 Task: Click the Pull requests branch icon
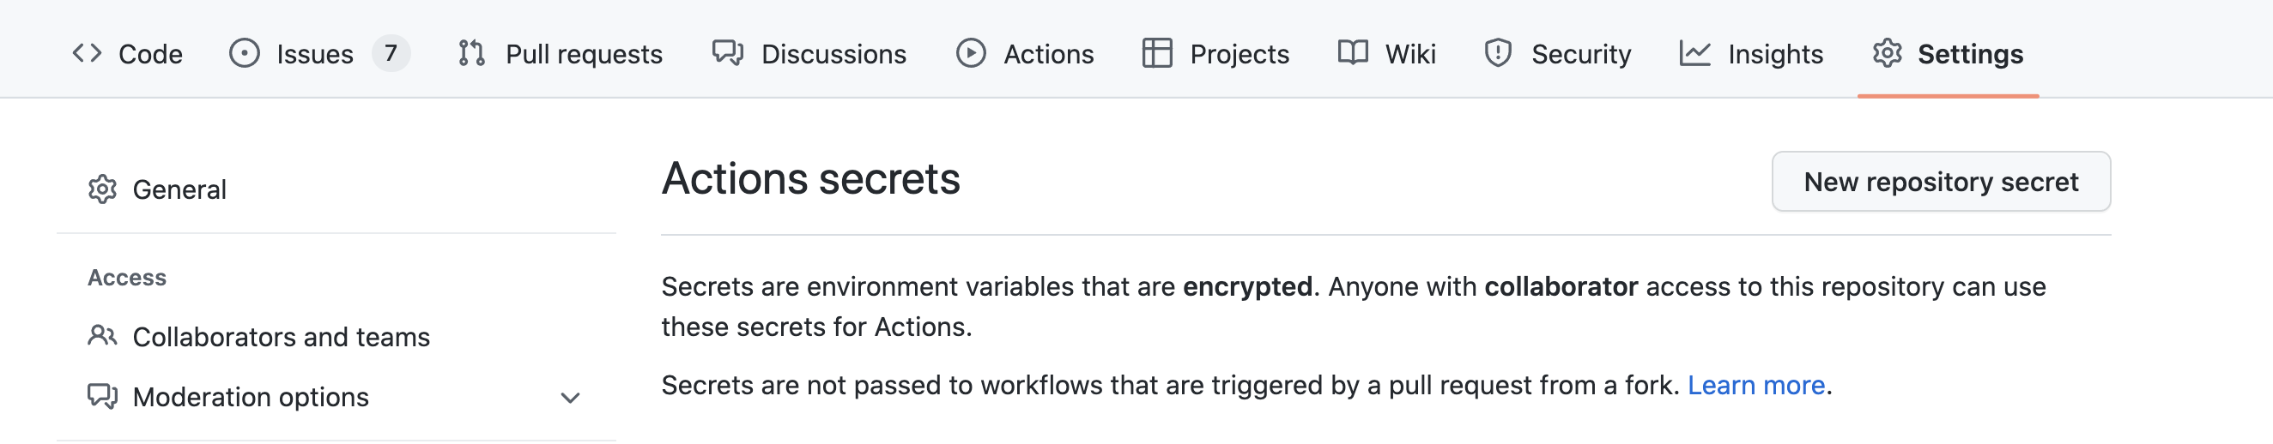click(472, 54)
